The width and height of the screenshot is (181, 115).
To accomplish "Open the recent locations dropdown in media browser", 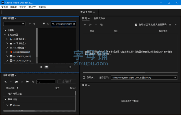I will [14, 24].
